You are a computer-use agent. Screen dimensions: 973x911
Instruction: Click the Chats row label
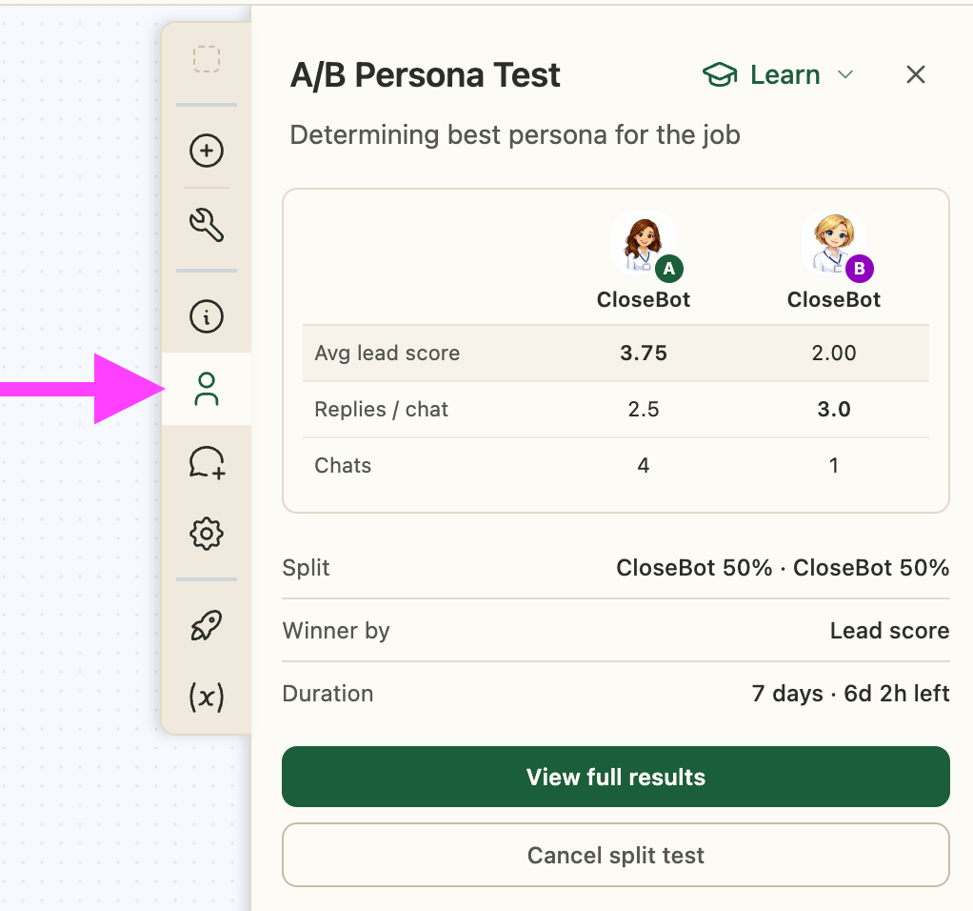(343, 465)
